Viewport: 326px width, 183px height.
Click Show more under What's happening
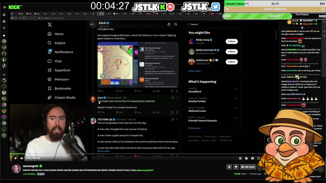coord(194,128)
